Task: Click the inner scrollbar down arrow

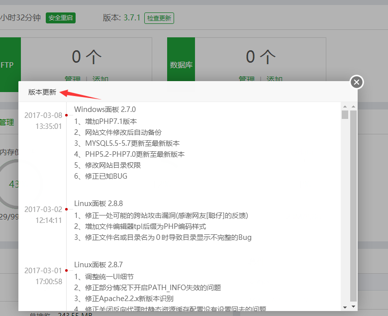Action: (345, 307)
